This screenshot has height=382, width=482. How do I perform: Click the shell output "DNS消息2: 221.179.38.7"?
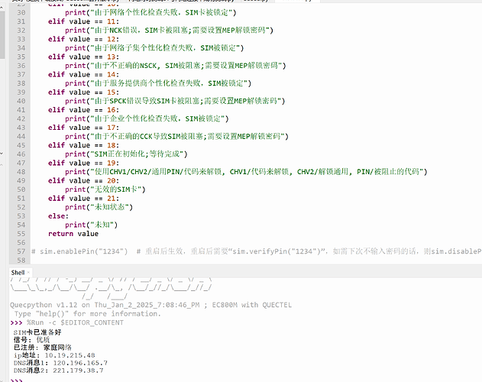tap(58, 371)
